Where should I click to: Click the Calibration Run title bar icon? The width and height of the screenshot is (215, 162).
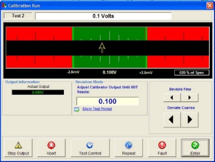point(4,5)
